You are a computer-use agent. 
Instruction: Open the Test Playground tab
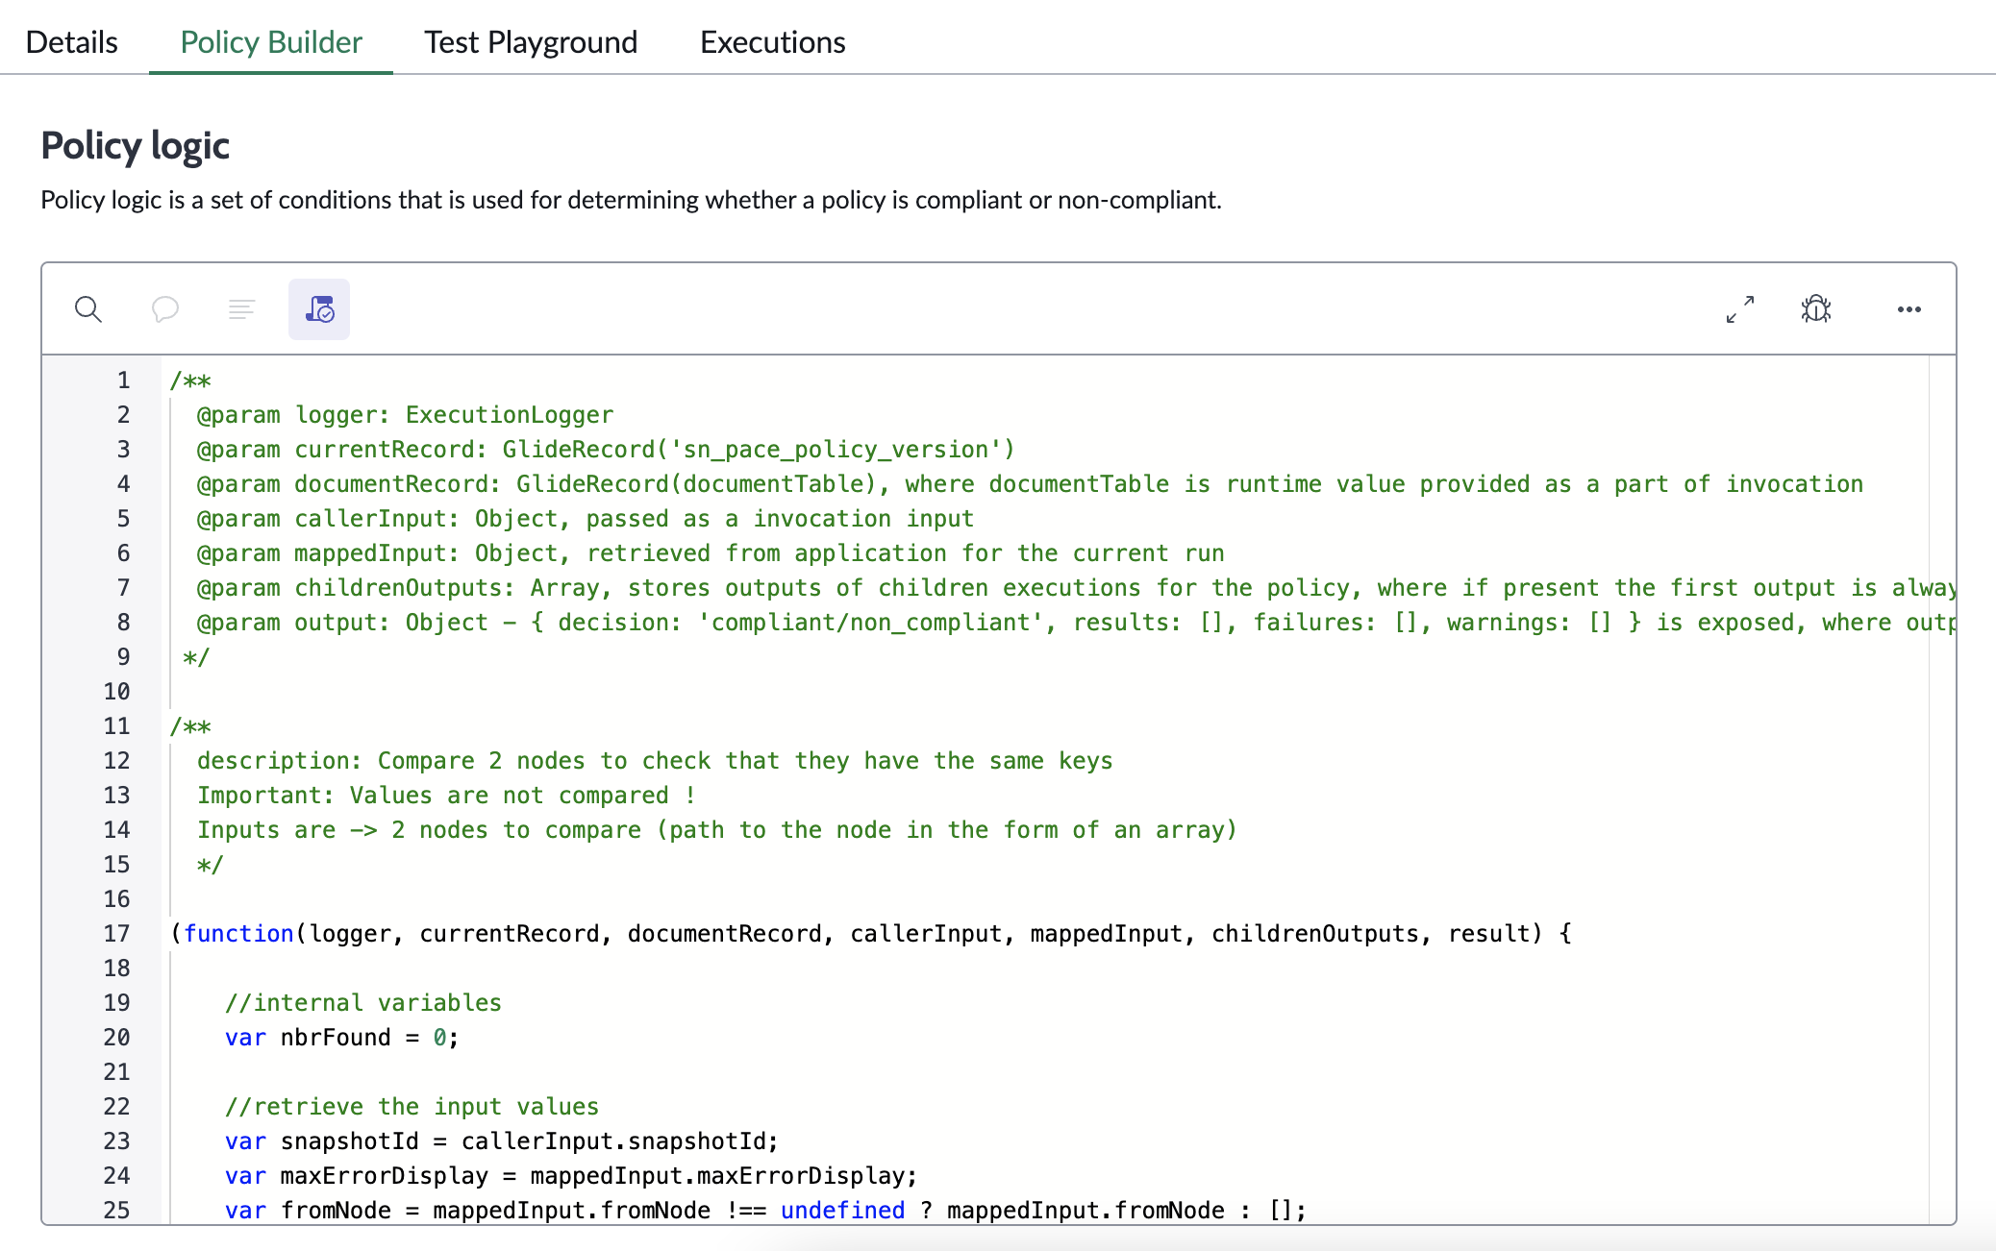click(531, 42)
